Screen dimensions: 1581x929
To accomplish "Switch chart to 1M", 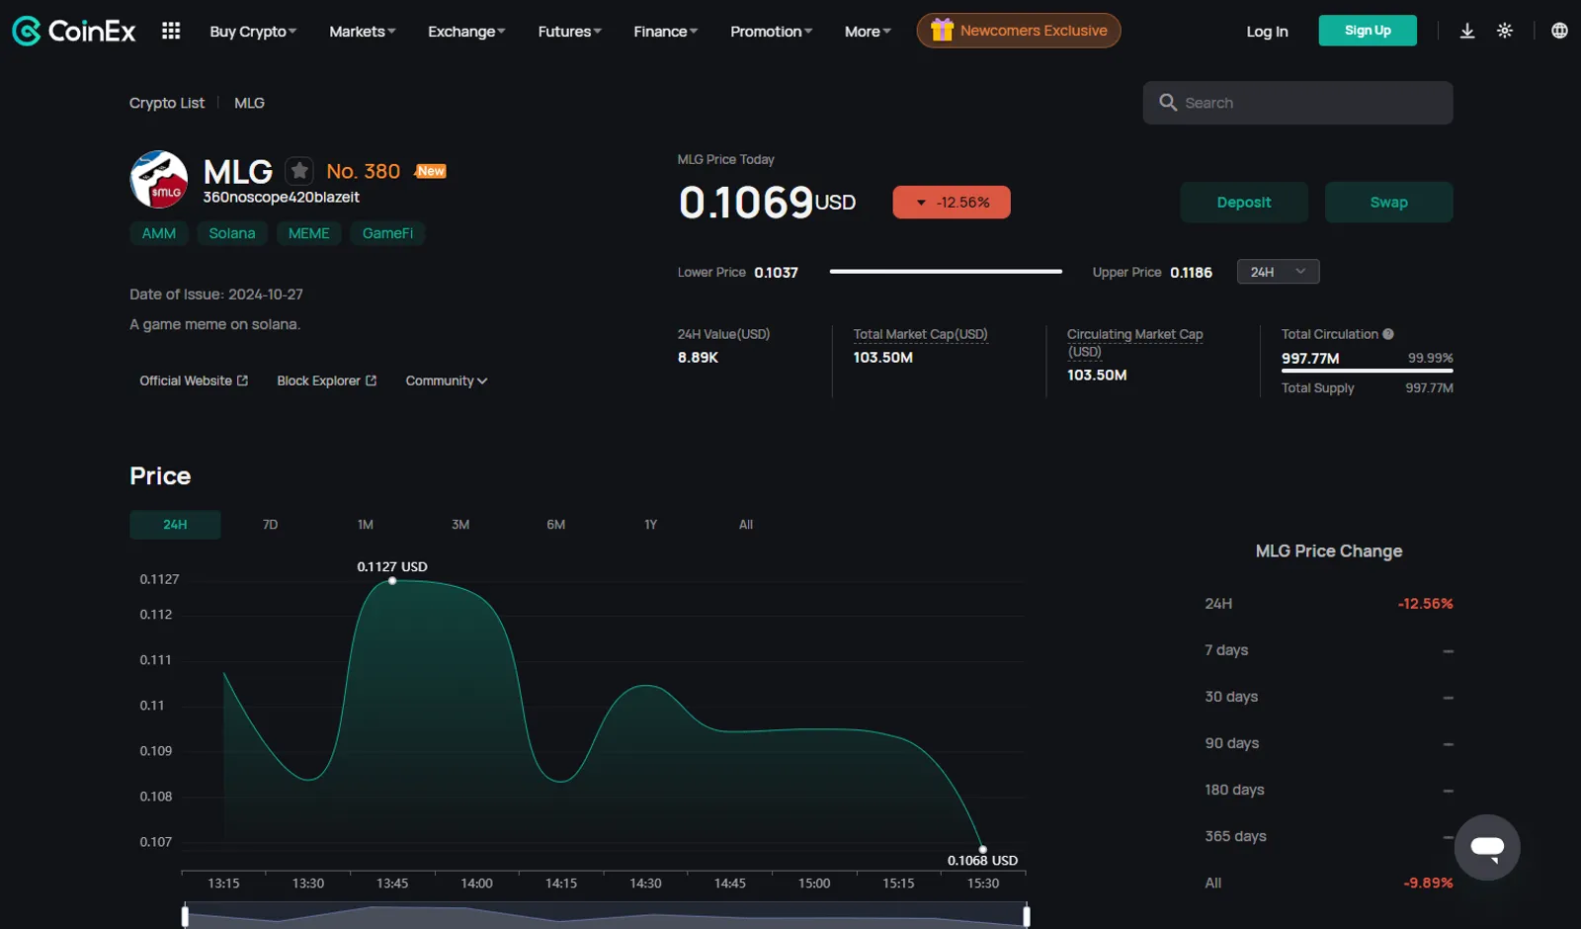I will pyautogui.click(x=366, y=525).
